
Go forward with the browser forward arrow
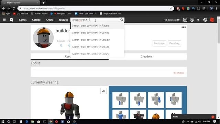tap(9, 8)
